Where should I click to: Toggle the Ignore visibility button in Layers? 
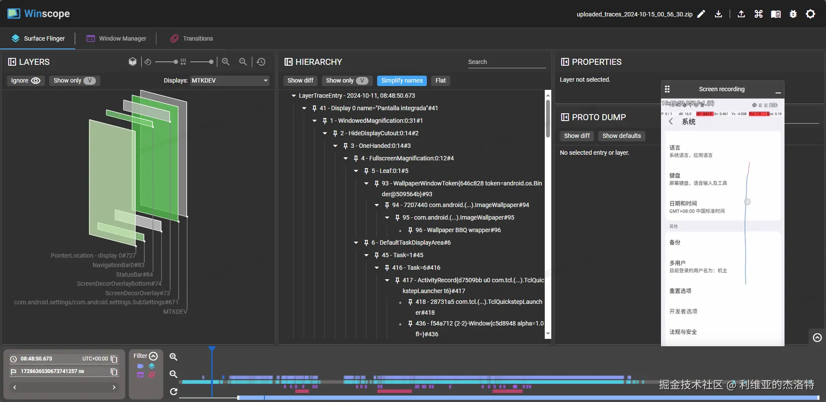25,80
